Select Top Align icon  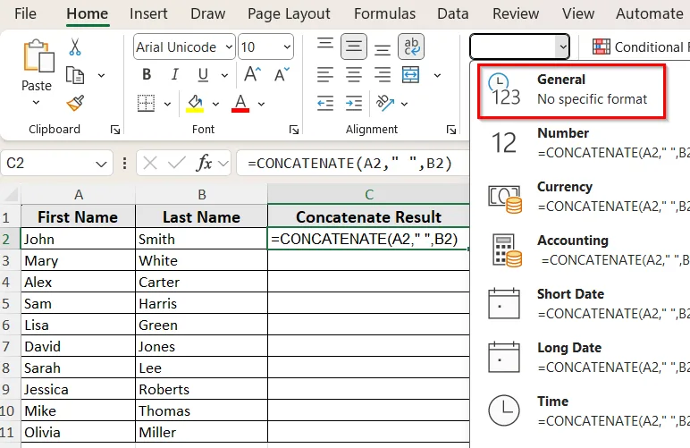pos(325,45)
